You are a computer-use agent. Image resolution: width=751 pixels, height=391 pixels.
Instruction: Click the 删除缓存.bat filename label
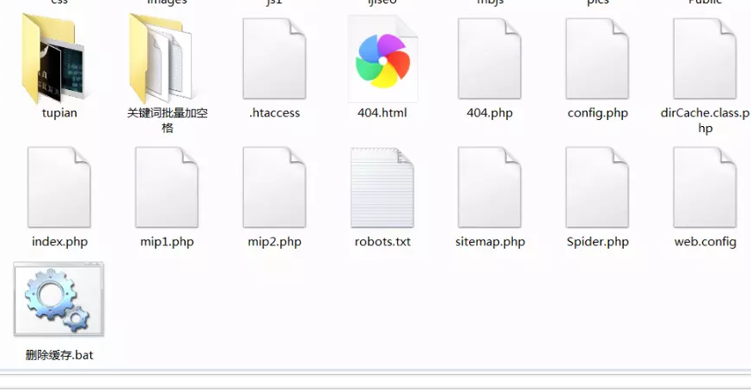[59, 354]
